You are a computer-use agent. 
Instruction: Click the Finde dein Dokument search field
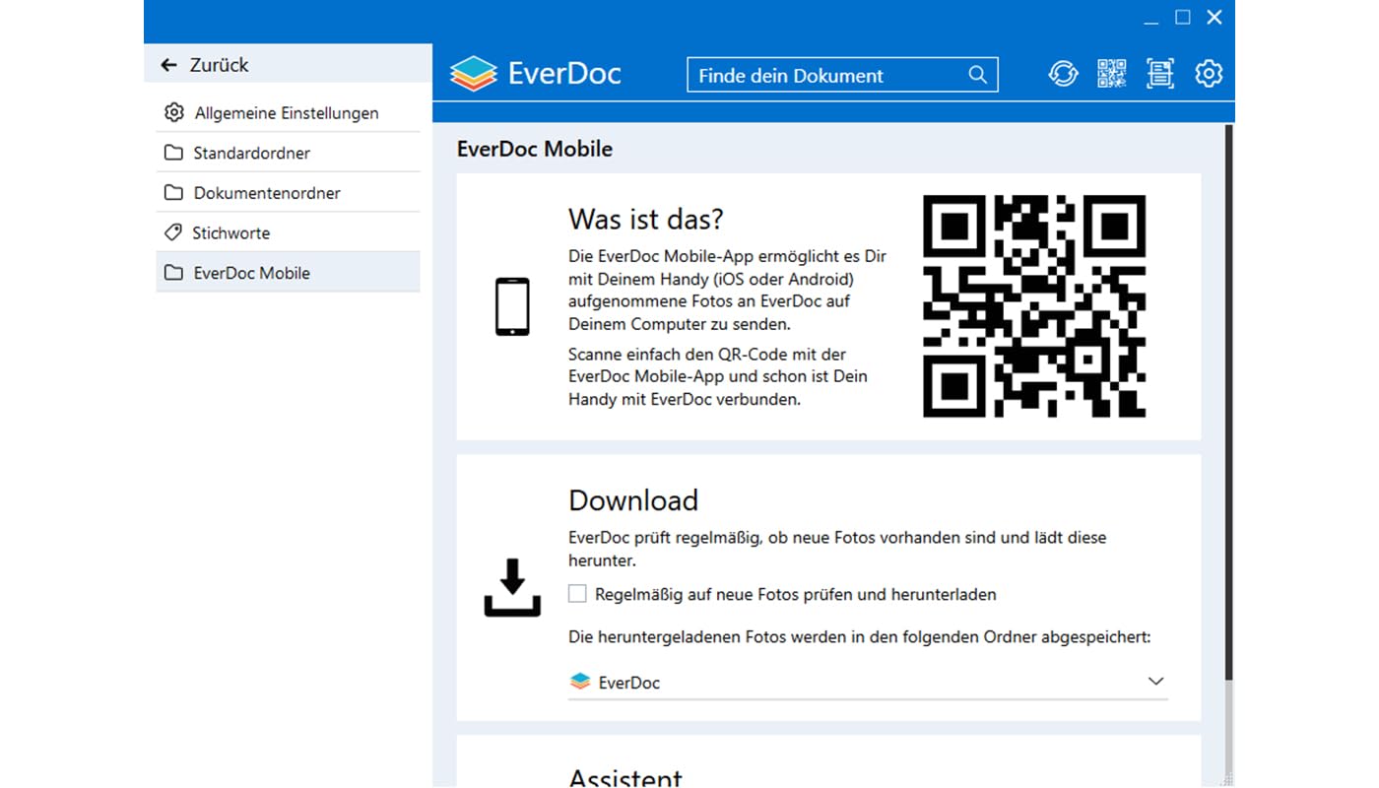pyautogui.click(x=842, y=75)
